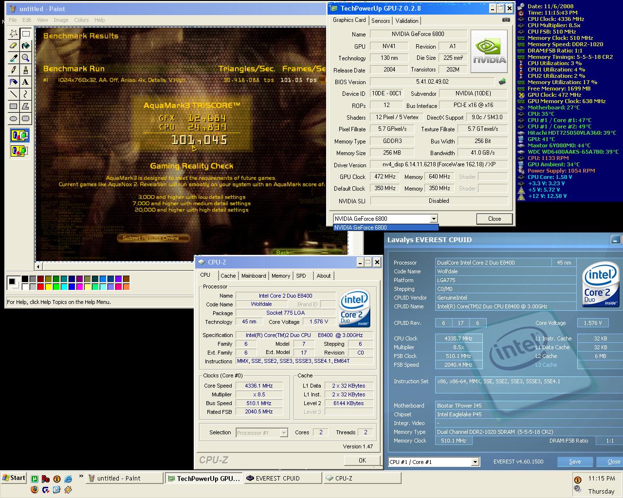Viewport: 623px width, 498px height.
Task: Open the CPU #1 / Core #1 dropdown in EVEREST
Action: tap(475, 462)
